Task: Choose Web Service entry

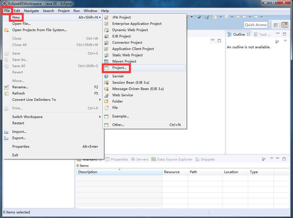Action: pos(144,95)
